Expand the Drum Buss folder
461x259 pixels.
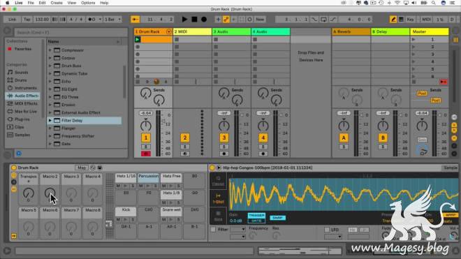click(50, 66)
